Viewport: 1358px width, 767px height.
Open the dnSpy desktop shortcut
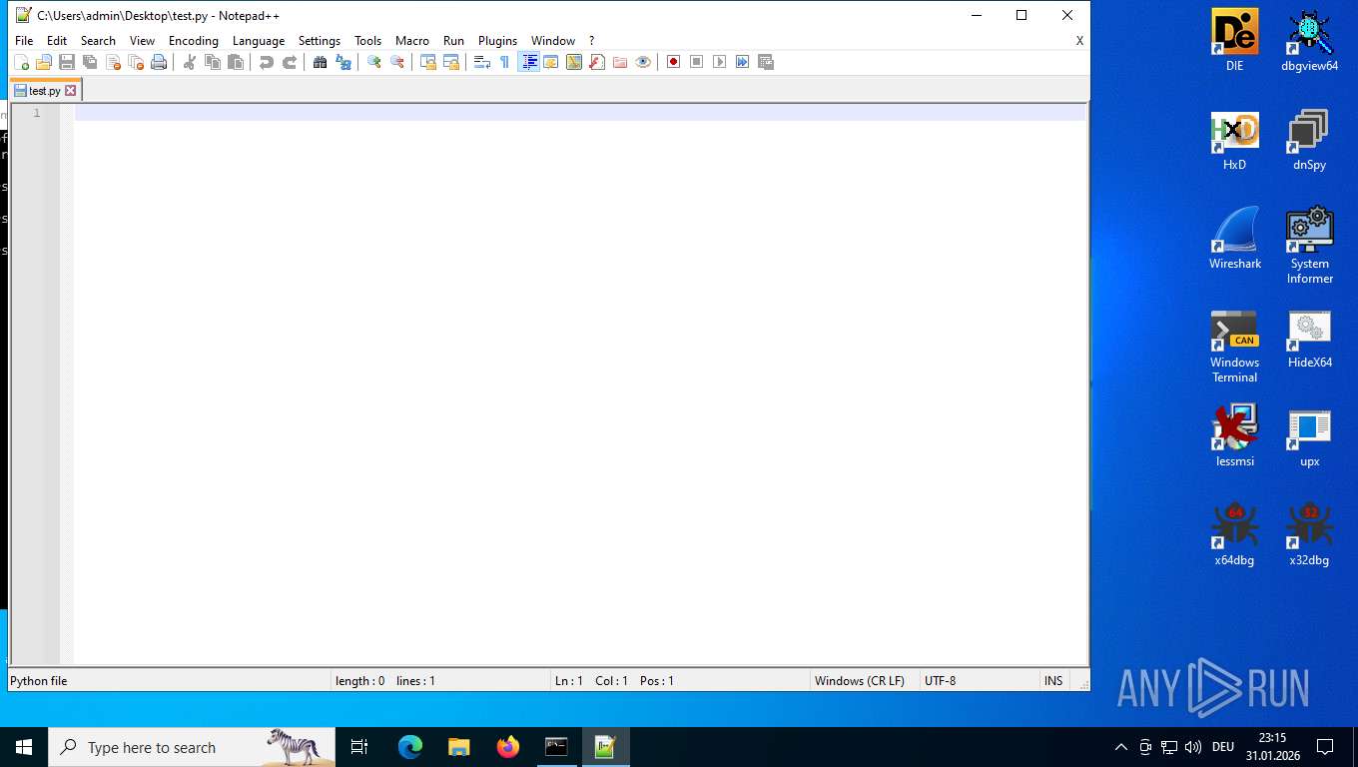click(x=1309, y=140)
